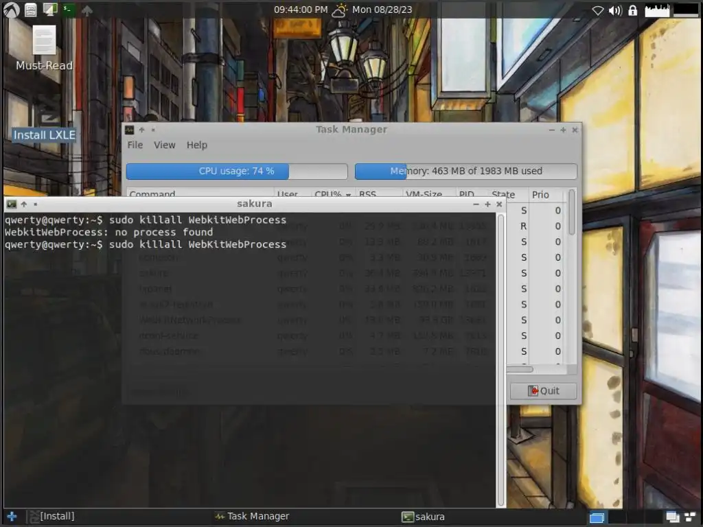Close the Task Manager window

point(575,130)
